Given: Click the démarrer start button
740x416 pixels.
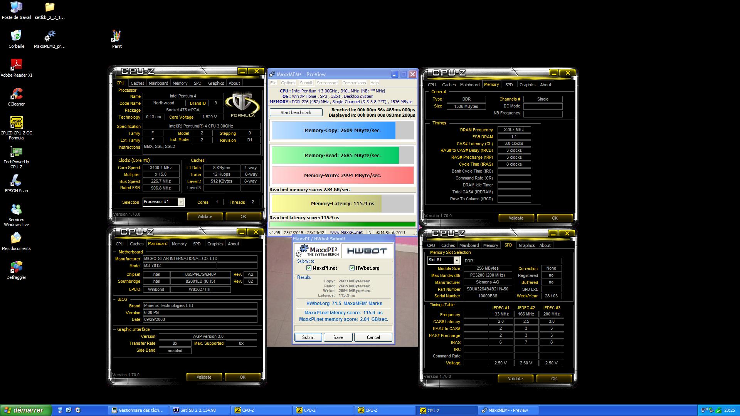Looking at the screenshot, I should 25,410.
